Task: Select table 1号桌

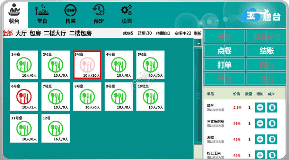Action: coord(24,65)
